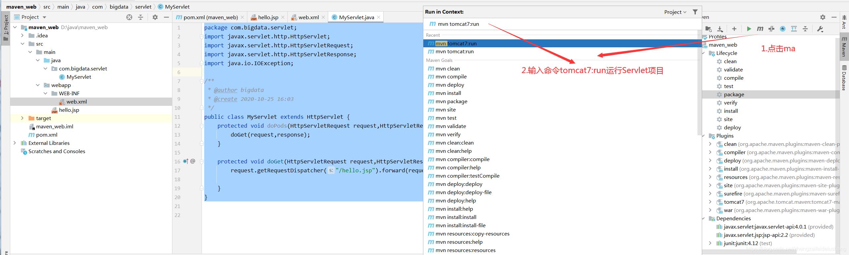The height and width of the screenshot is (255, 849).
Task: Click filter funnel icon in Run in Context
Action: click(x=695, y=12)
